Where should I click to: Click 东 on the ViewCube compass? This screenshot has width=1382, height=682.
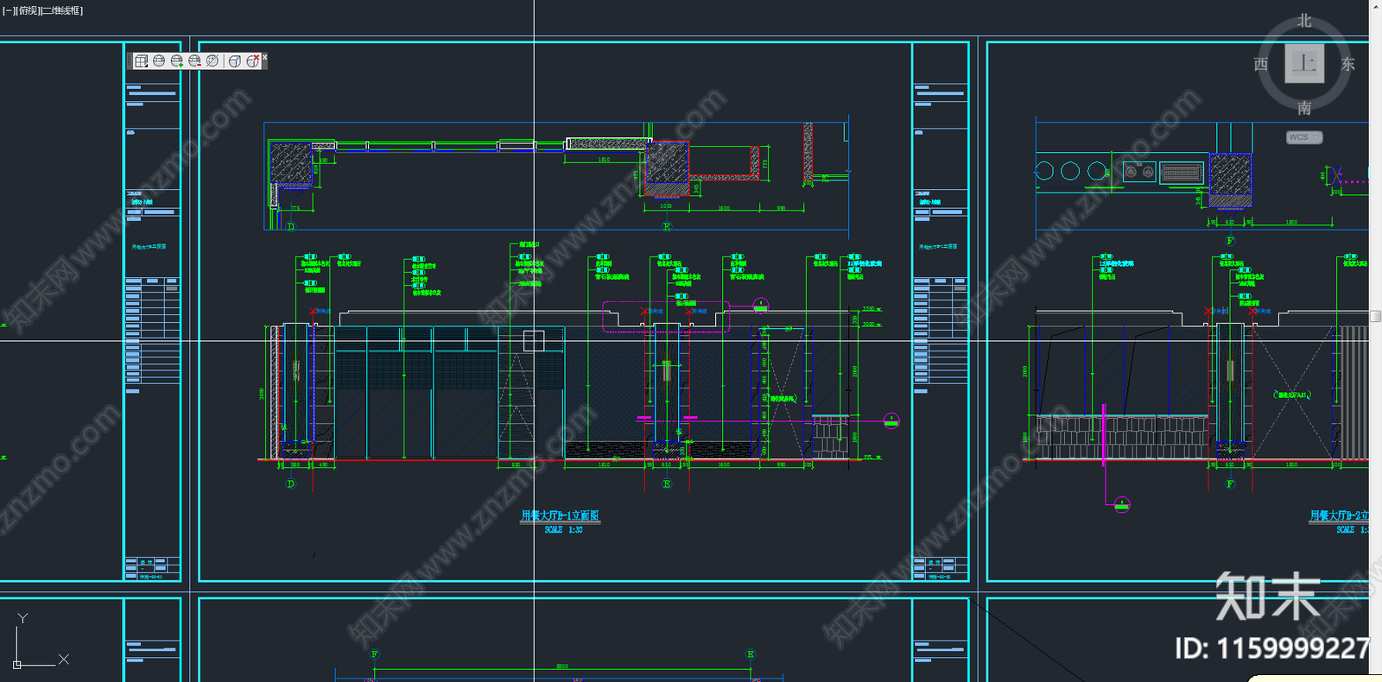(x=1347, y=64)
